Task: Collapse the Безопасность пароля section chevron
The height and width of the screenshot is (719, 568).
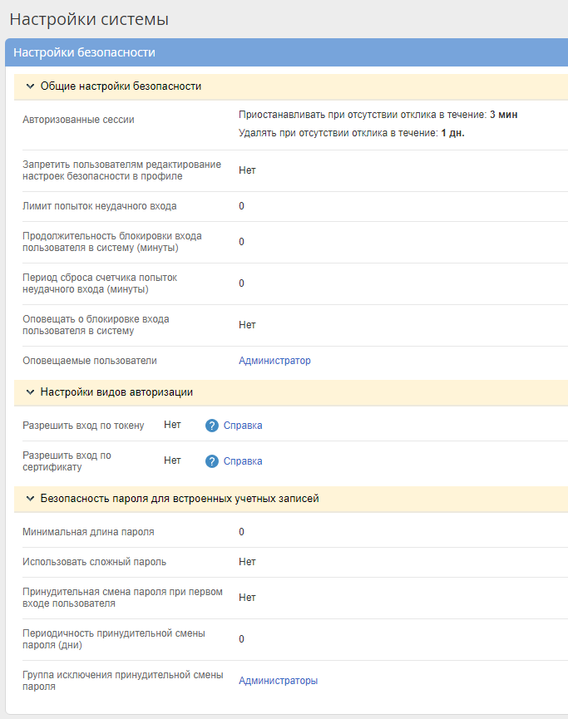Action: click(x=31, y=499)
